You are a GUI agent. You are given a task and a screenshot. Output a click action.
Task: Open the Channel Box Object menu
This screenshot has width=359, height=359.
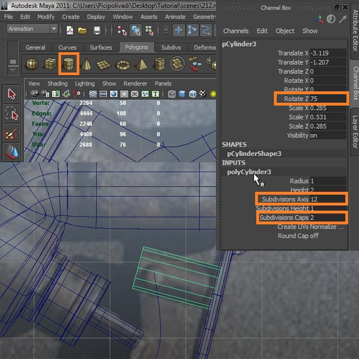pos(285,31)
